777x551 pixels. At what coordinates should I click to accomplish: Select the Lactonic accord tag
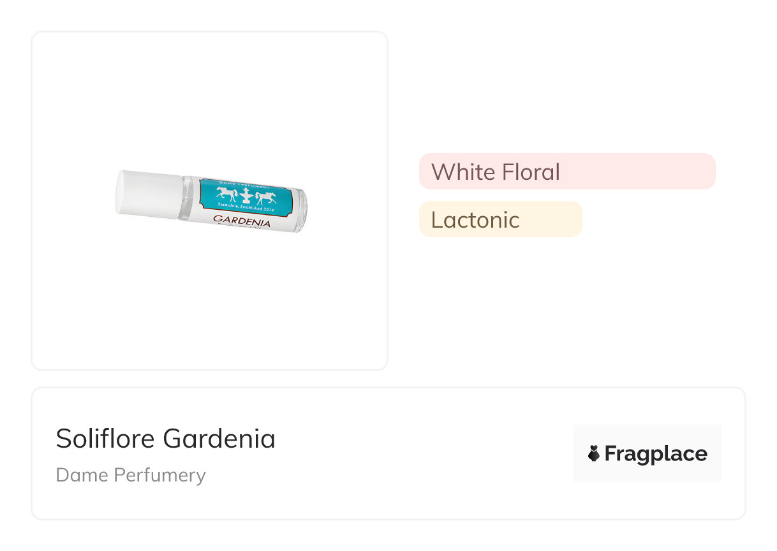475,220
